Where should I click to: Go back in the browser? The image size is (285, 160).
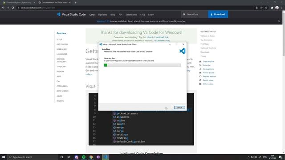point(3,8)
